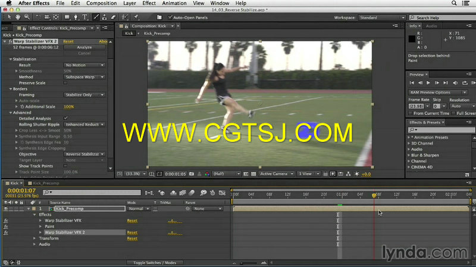Screen dimensions: 476x267
Task: Click Toggle Switches / Modes button
Action: 155,263
